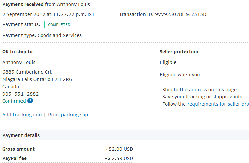Click the Niagara Falls Ontario L2H 2R6 line

click(37, 79)
